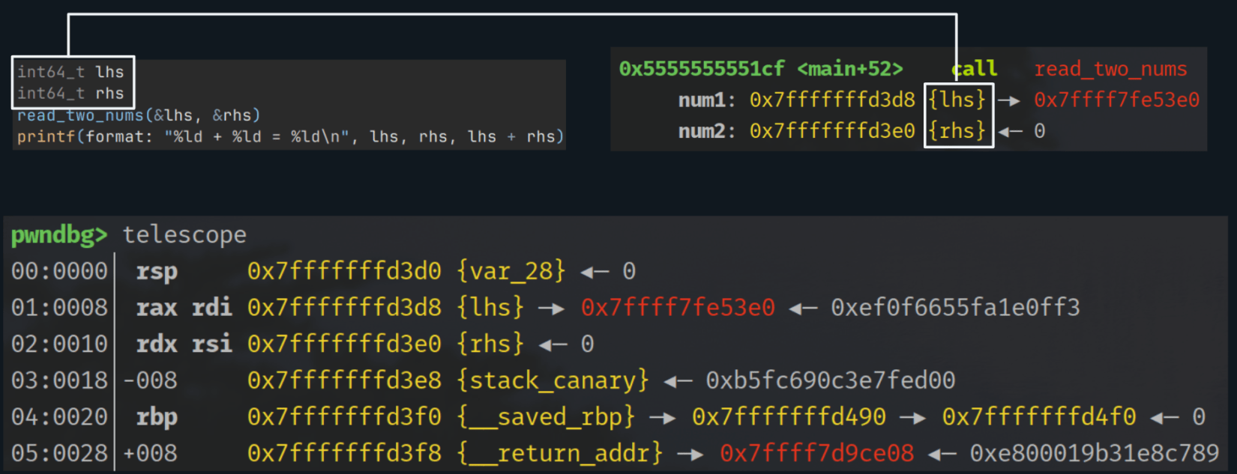This screenshot has height=474, width=1237.
Task: Click the printf format string line
Action: [290, 137]
